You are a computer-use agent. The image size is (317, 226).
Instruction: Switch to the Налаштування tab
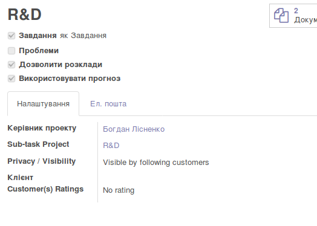(x=44, y=104)
